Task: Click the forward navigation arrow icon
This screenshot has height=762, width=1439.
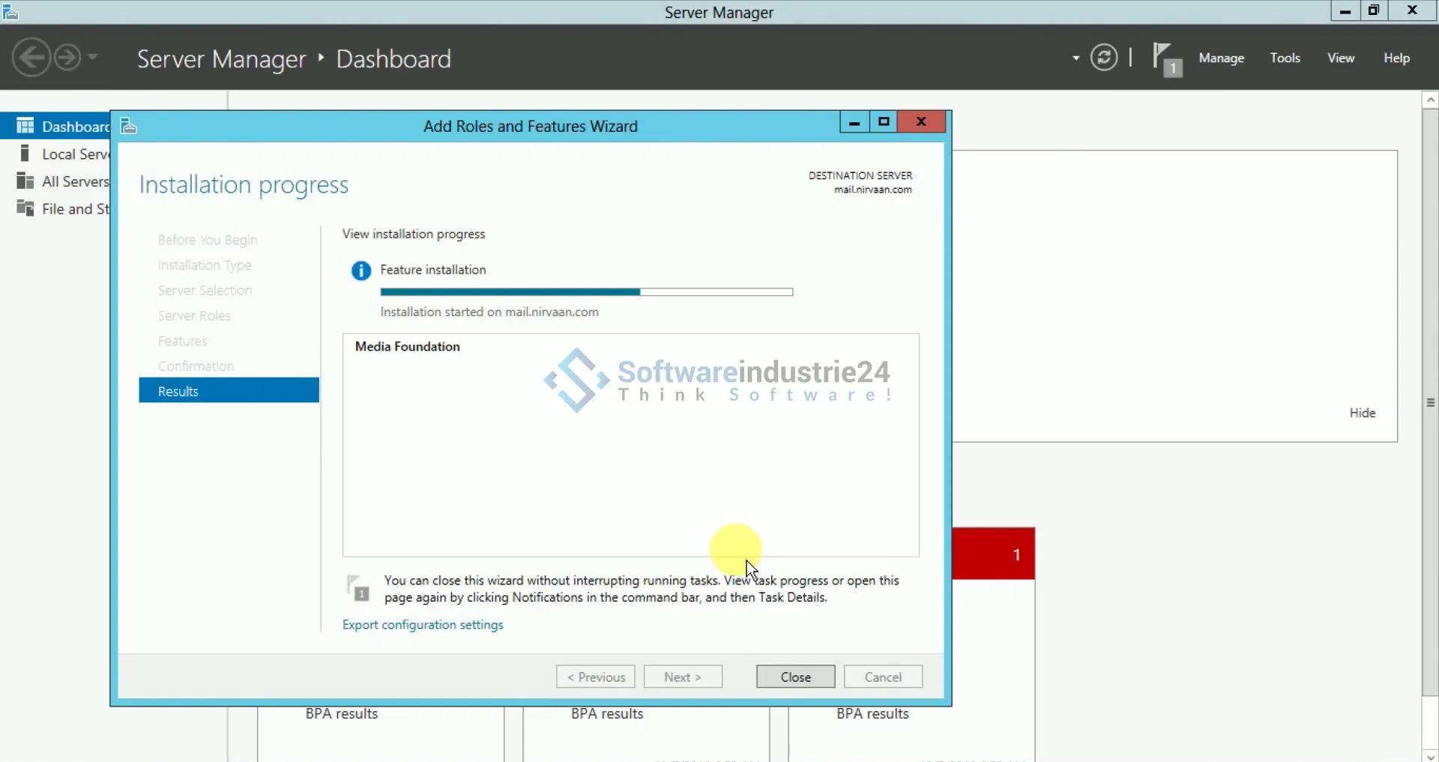Action: pyautogui.click(x=67, y=58)
